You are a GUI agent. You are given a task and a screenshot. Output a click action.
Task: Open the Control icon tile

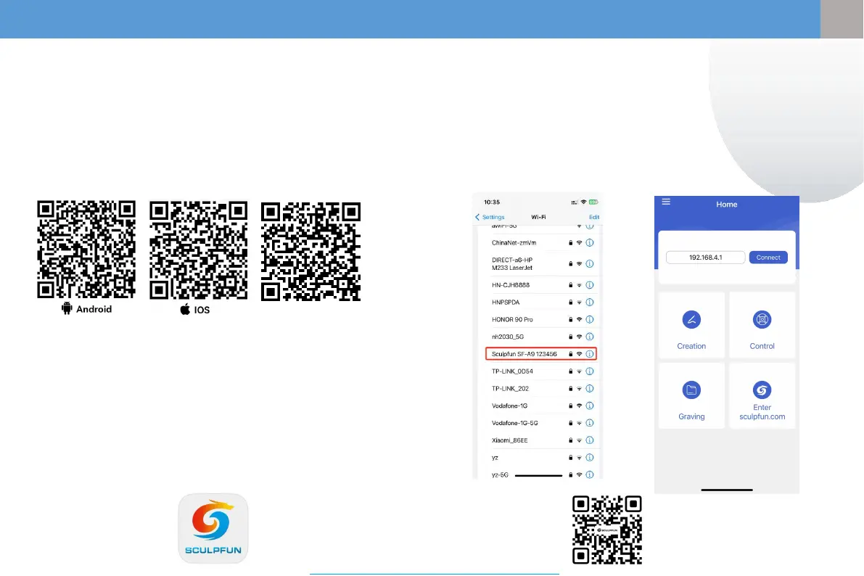(762, 319)
